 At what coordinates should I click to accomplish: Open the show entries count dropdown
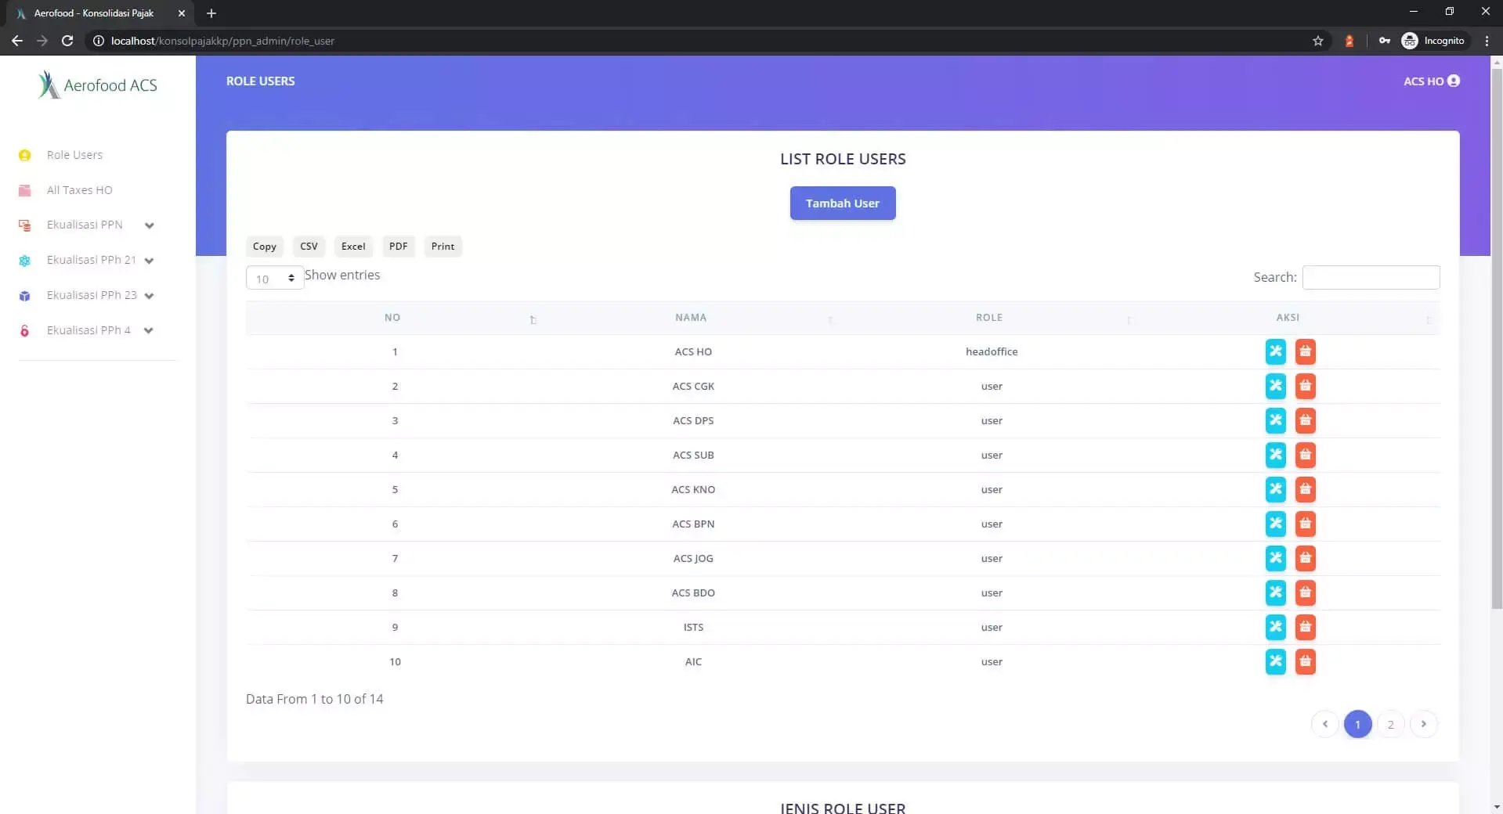275,278
